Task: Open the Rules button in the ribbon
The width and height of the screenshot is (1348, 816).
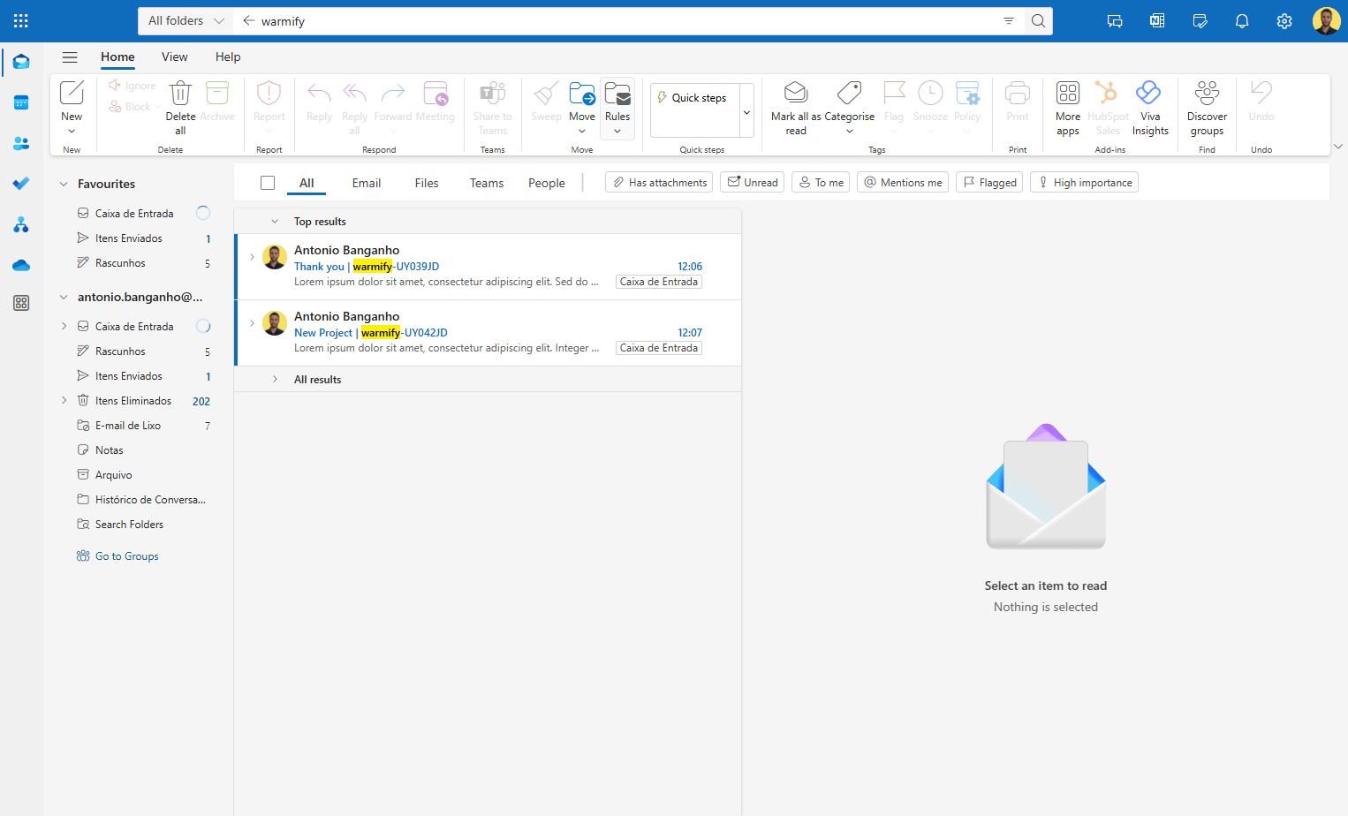Action: click(617, 108)
